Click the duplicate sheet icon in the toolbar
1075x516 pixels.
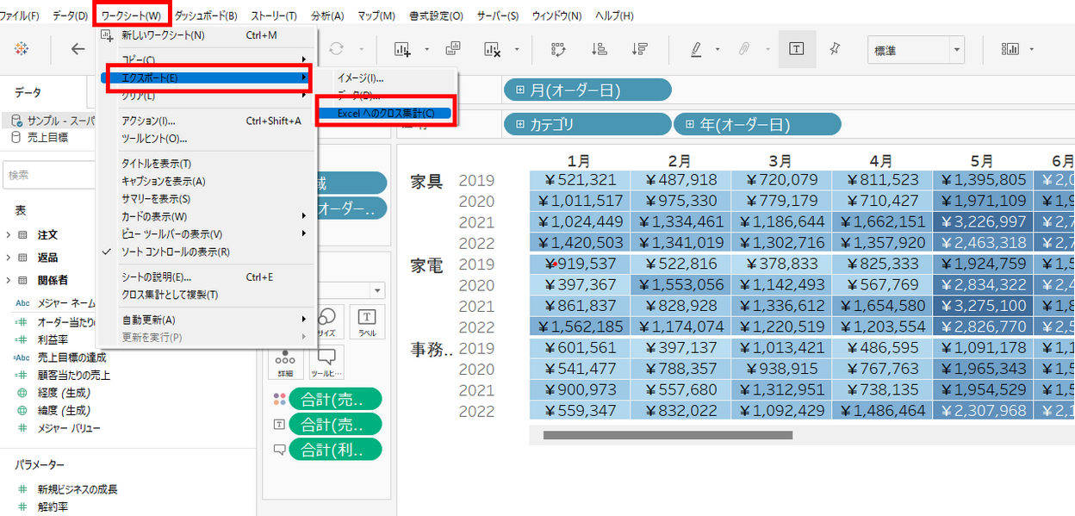point(452,49)
